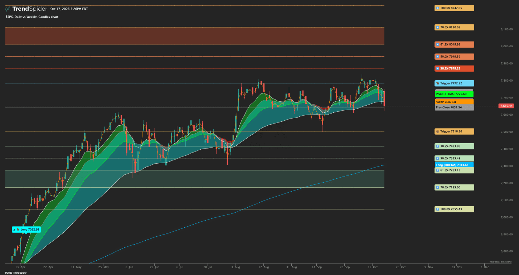Select the 6,800.00 price axis value
This screenshot has height=275, width=519.
click(x=506, y=252)
